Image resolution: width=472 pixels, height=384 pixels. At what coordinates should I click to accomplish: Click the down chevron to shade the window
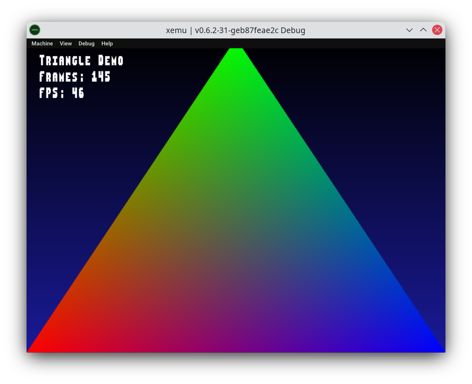(x=409, y=30)
